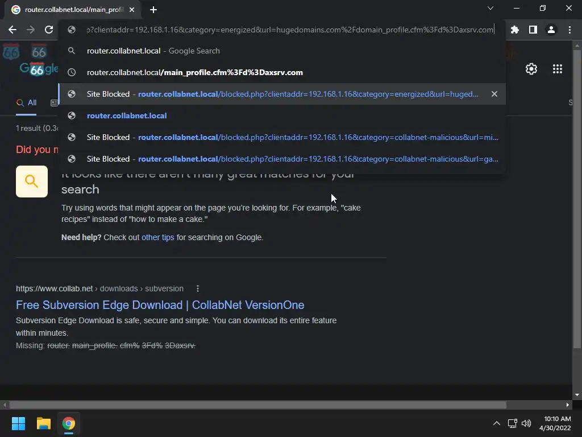Open Free Subversion Edge Download result
The image size is (582, 437).
[160, 305]
